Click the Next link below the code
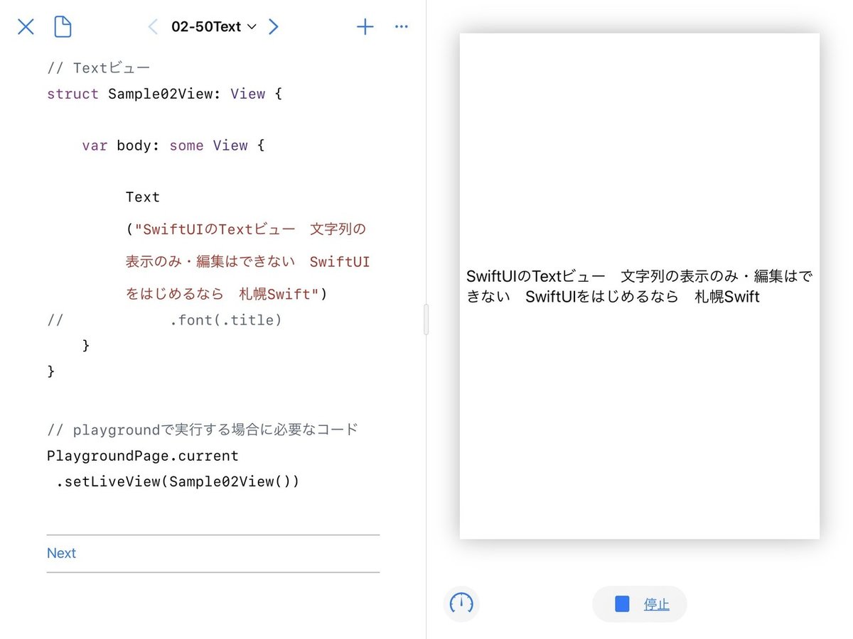Viewport: 853px width, 639px height. [61, 553]
